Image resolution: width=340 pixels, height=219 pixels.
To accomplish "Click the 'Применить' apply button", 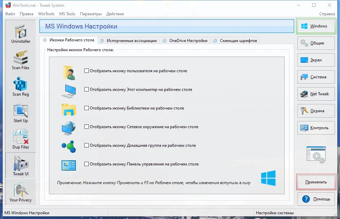I will click(x=316, y=182).
